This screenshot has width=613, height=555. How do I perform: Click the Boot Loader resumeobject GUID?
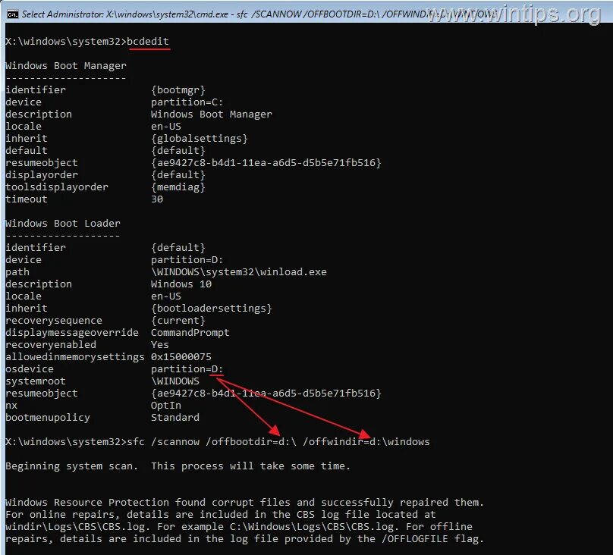pyautogui.click(x=266, y=394)
